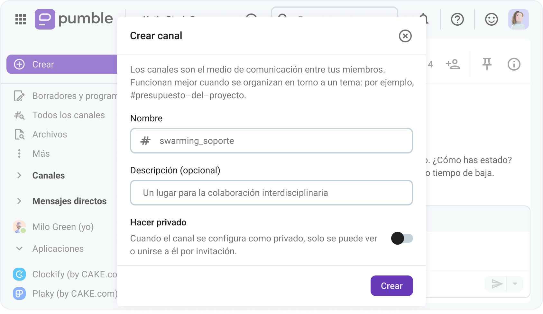Open the apps grid next to the Pumble logo
This screenshot has width=543, height=314.
click(20, 19)
